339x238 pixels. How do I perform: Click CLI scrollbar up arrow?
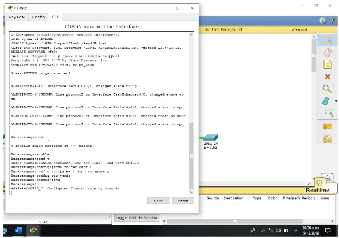coord(191,34)
